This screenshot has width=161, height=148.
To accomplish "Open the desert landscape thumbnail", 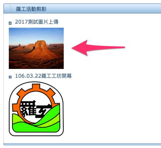I will 36,48.
